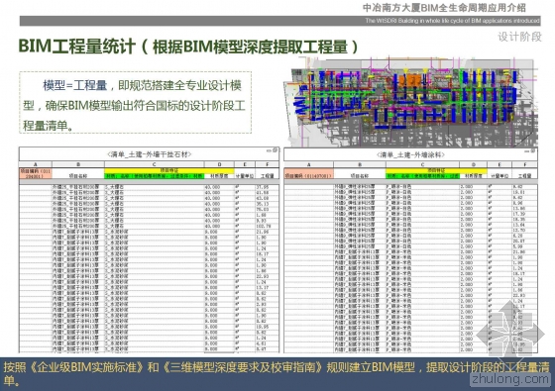
Task: Click 计量单位 header in 外墙干挂石材 schedule
Action: (245, 176)
